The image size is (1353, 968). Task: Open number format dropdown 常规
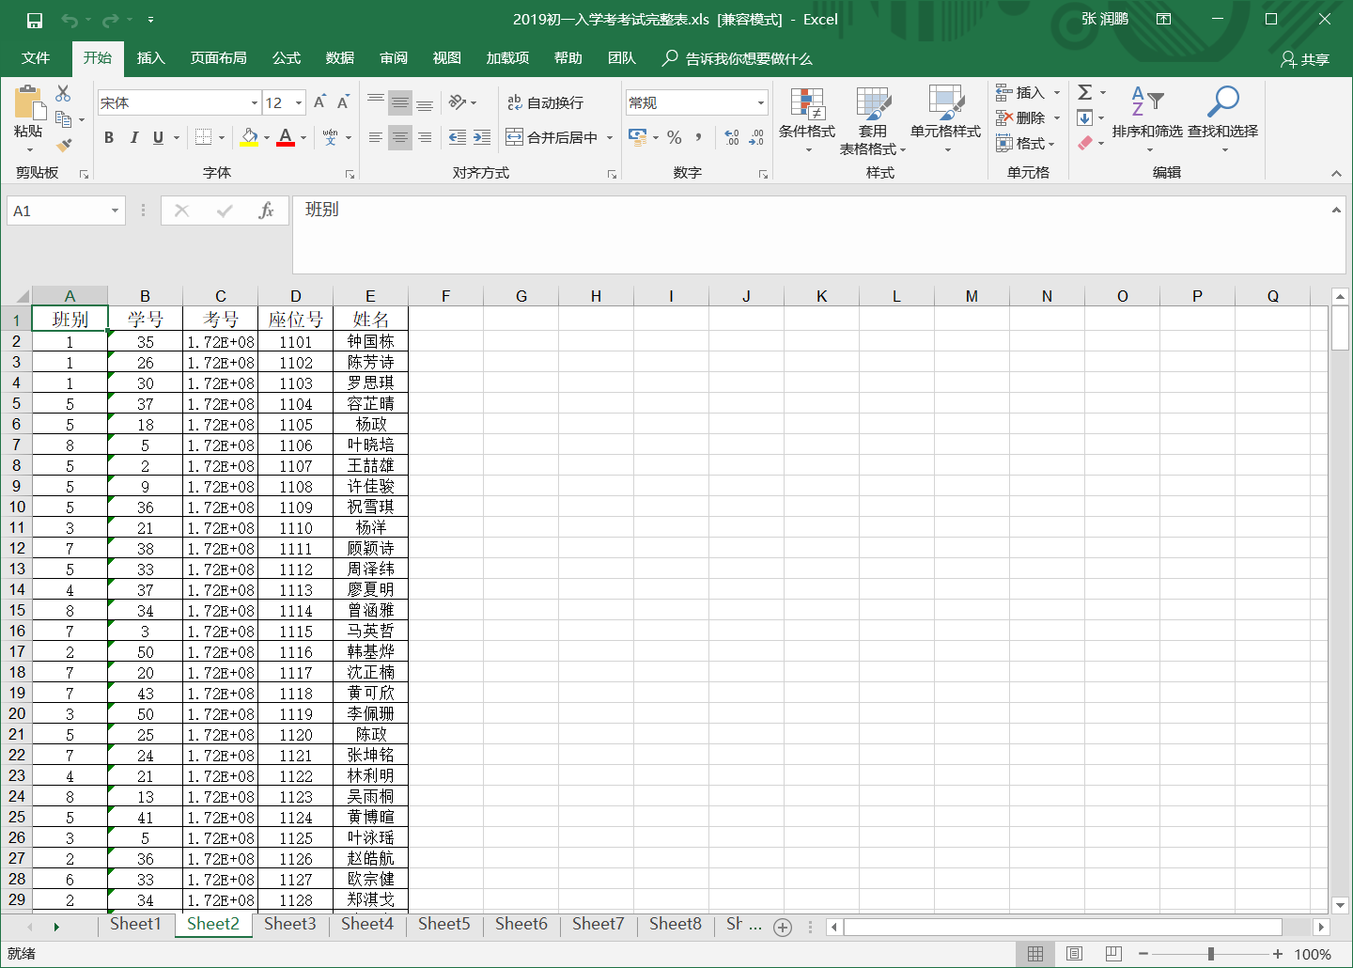point(761,102)
